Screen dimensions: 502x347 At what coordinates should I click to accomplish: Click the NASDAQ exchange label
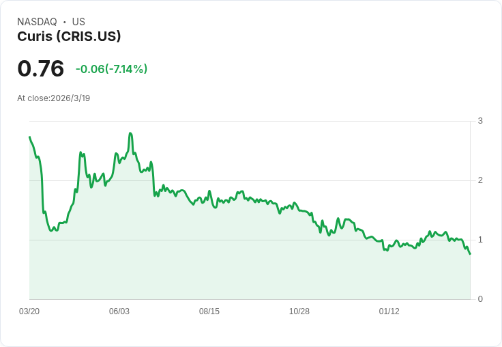pos(37,22)
